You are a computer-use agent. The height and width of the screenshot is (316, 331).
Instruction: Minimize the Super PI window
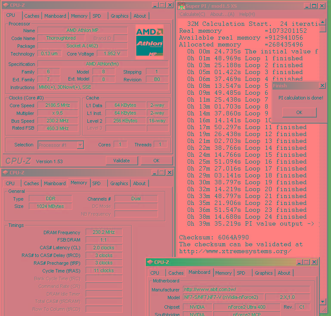307,6
